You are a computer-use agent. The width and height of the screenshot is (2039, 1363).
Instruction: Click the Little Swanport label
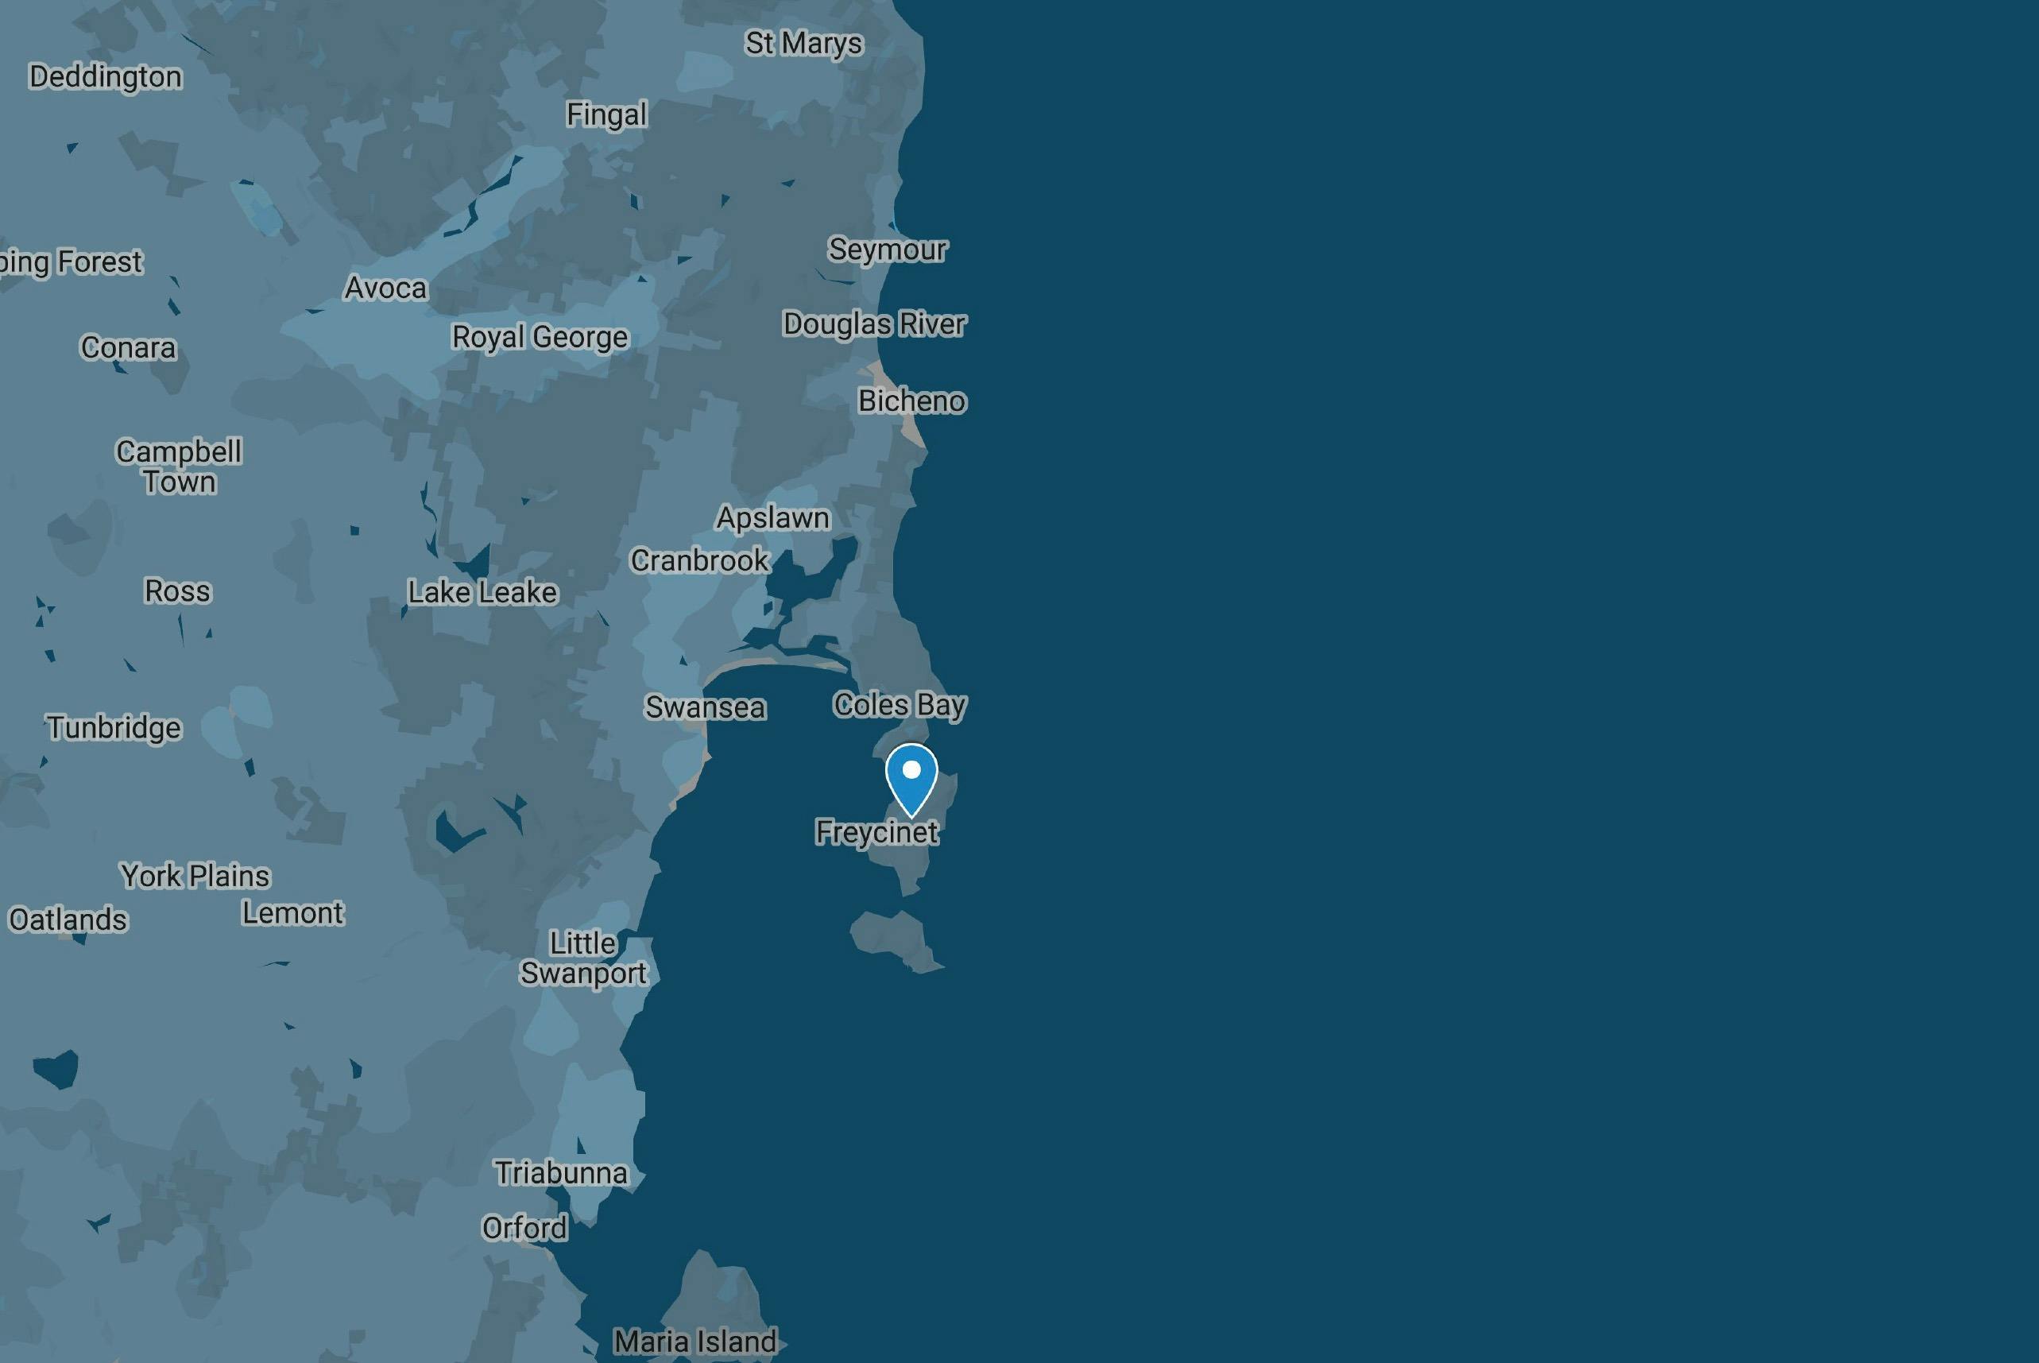(x=583, y=958)
